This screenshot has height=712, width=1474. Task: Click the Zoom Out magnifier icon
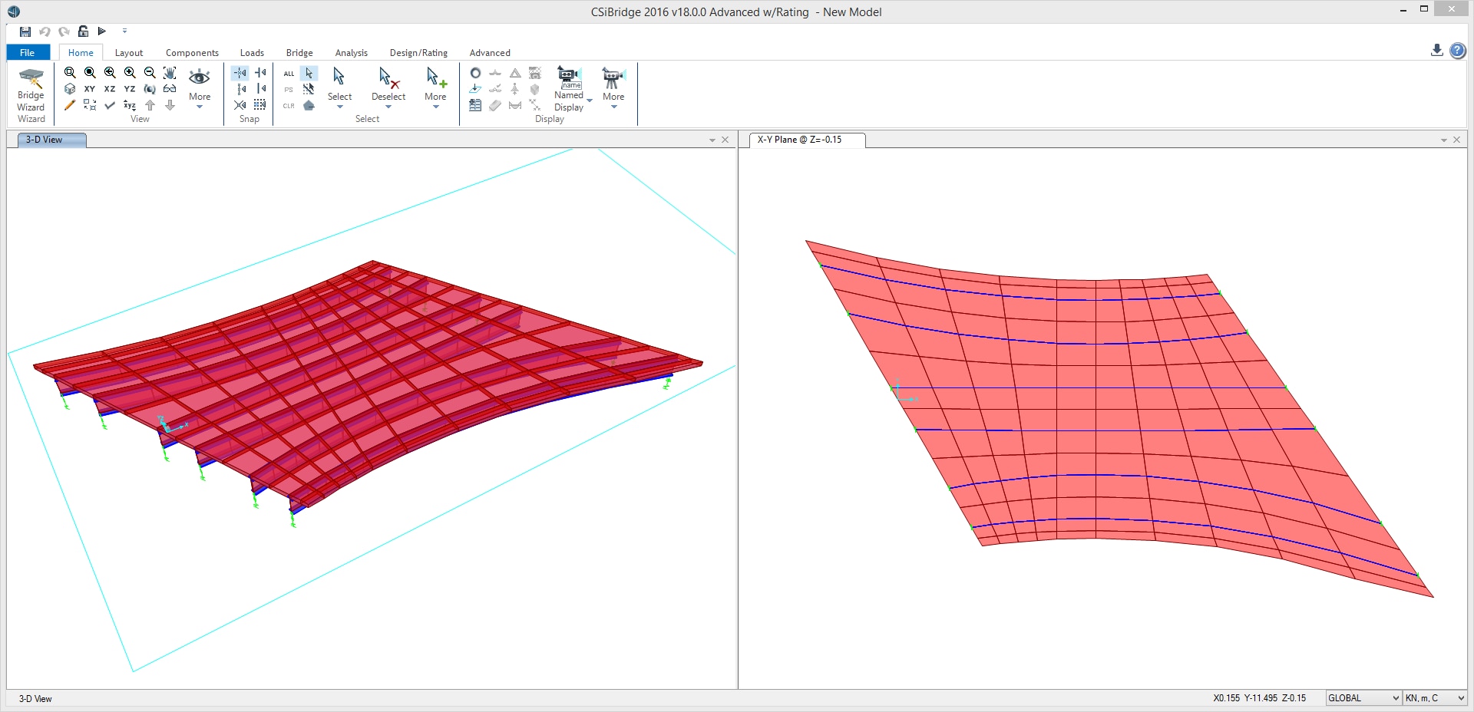(x=150, y=72)
